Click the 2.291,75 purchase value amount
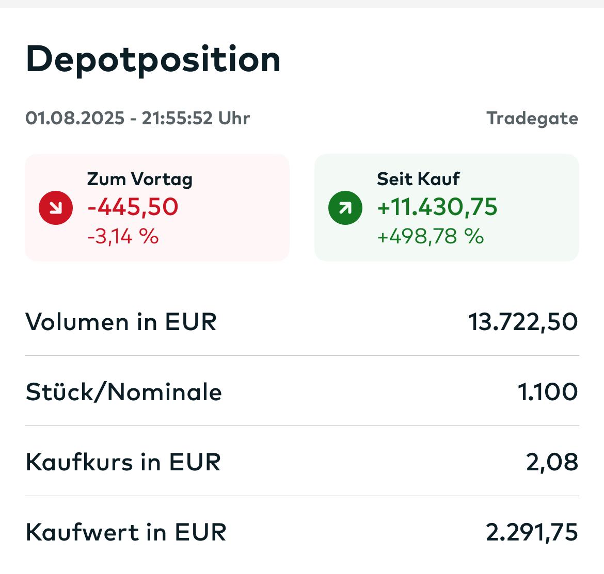The height and width of the screenshot is (574, 604). pyautogui.click(x=532, y=532)
